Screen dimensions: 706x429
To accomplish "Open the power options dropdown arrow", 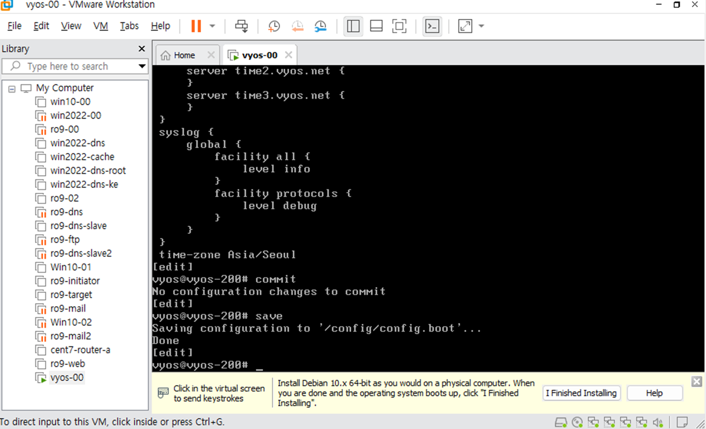I will (x=212, y=26).
